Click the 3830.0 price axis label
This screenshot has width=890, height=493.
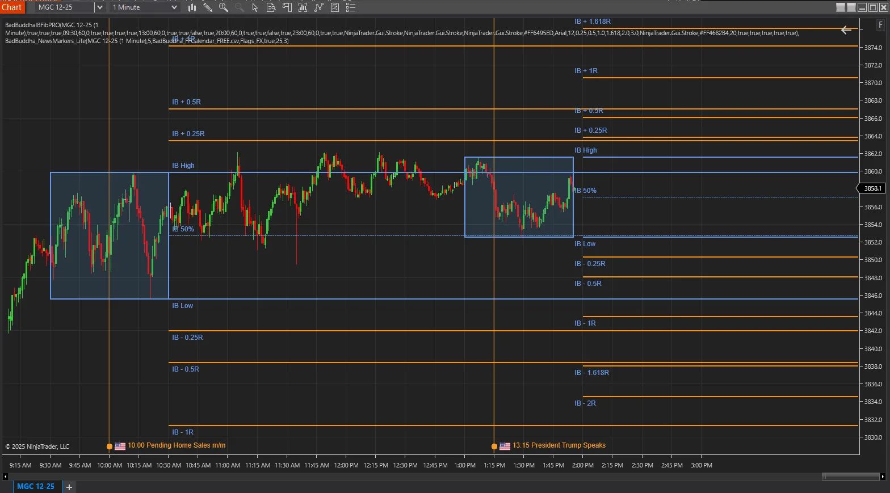click(873, 437)
